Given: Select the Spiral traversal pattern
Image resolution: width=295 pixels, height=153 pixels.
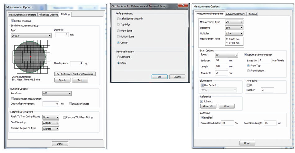Looking at the screenshot, I should (x=118, y=63).
